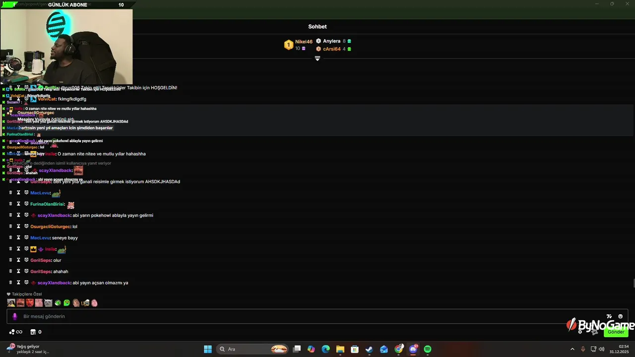Click username on 'seneye bayy' message
Viewport: 635px width, 357px height.
pyautogui.click(x=40, y=238)
